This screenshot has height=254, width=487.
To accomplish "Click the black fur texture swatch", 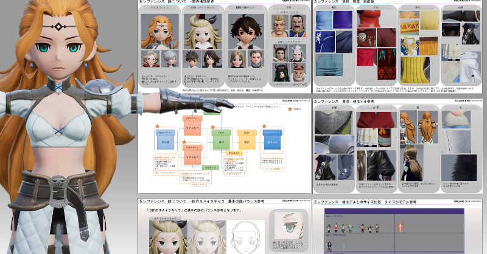I will pyautogui.click(x=459, y=168).
